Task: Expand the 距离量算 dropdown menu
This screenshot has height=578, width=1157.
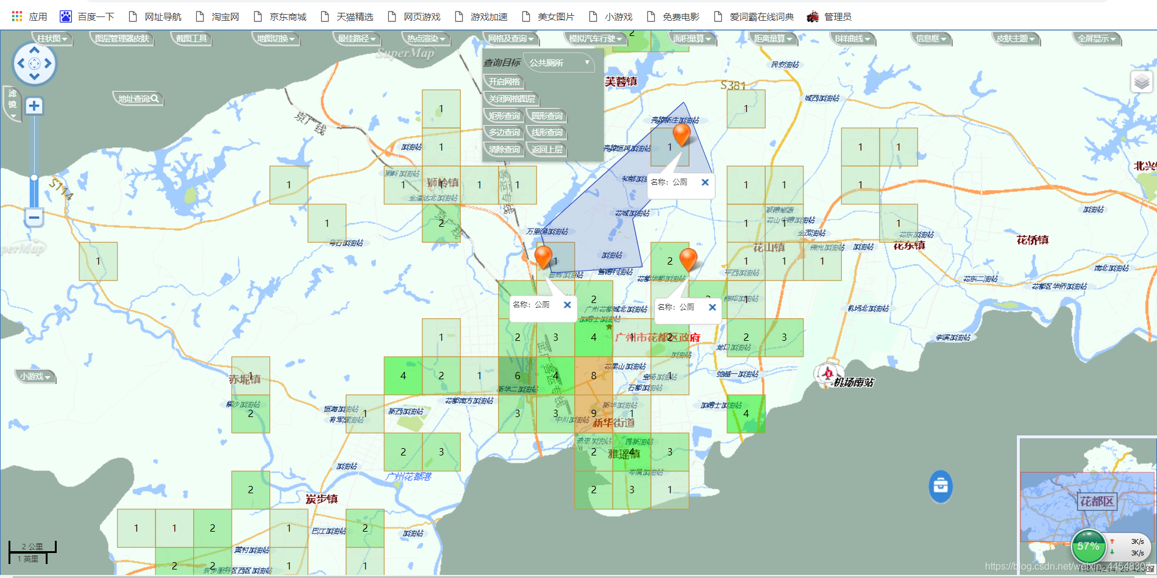Action: click(x=773, y=38)
